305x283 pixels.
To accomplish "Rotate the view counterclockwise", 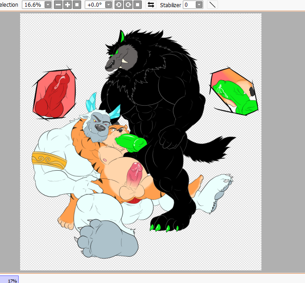I will pyautogui.click(x=119, y=5).
